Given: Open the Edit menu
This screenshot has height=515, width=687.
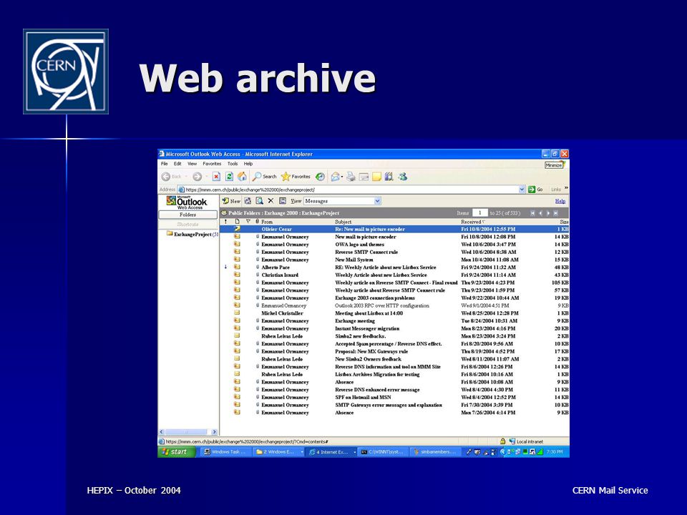Looking at the screenshot, I should 177,164.
